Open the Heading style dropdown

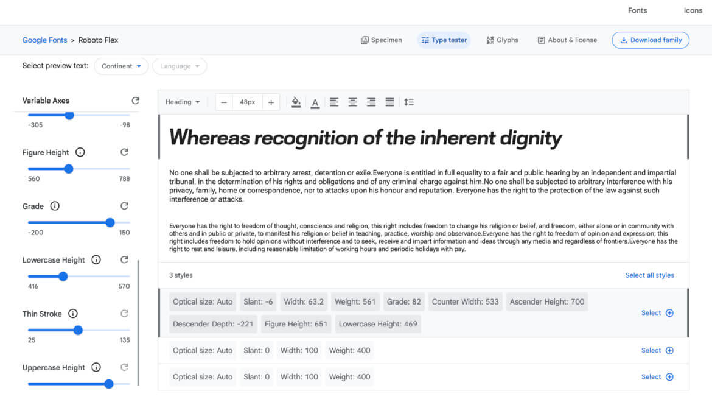tap(182, 102)
